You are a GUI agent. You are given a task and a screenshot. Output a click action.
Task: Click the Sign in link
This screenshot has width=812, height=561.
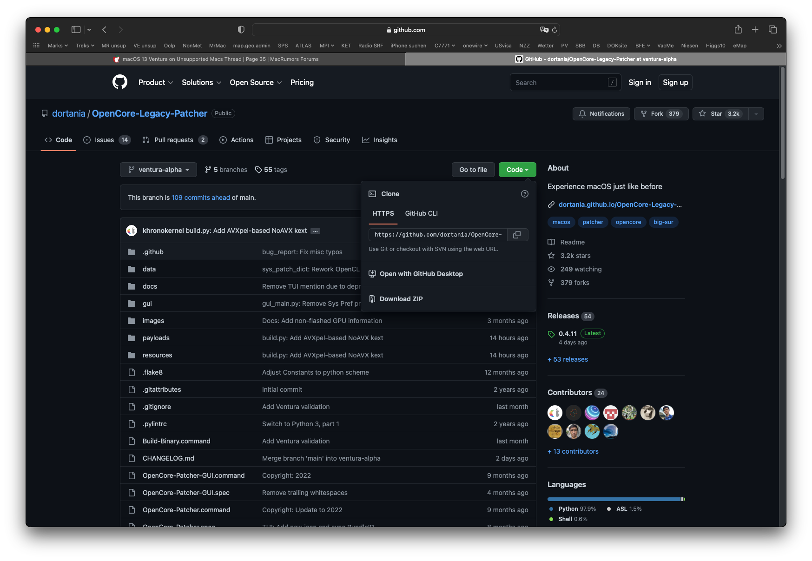click(x=640, y=82)
